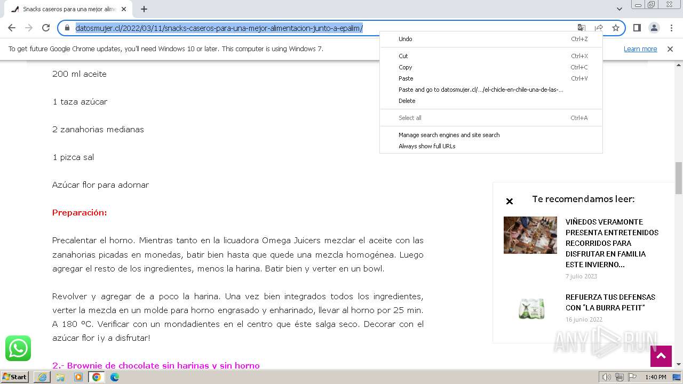This screenshot has width=683, height=384.
Task: Select Always show full URLs
Action: click(x=491, y=146)
